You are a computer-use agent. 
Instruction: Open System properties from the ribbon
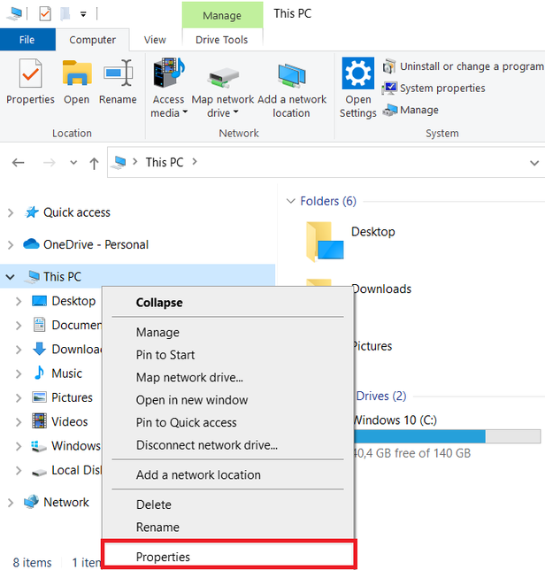[x=441, y=89]
